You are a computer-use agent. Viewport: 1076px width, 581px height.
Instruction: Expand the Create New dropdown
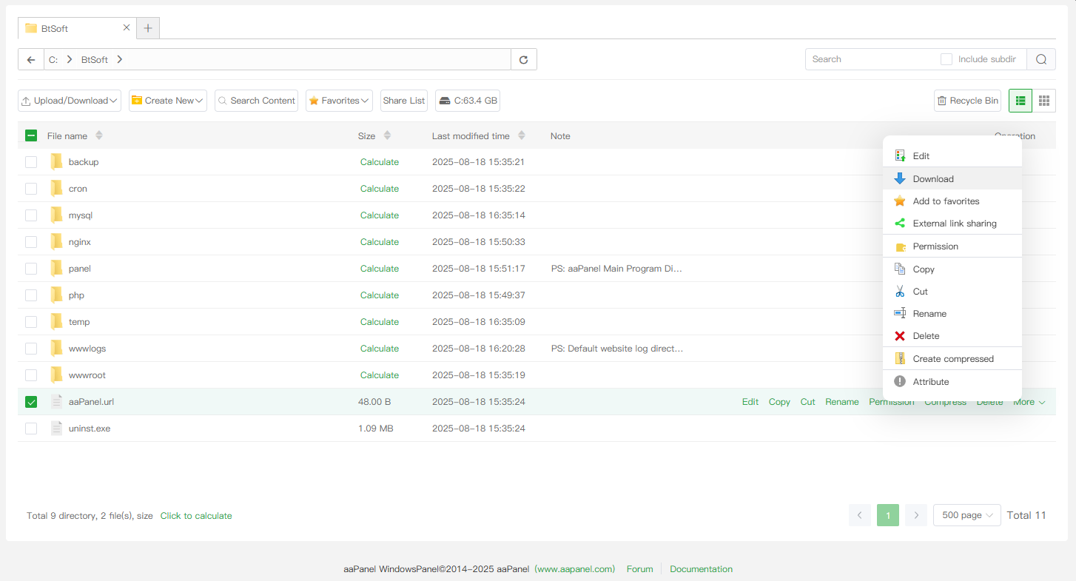tap(168, 101)
